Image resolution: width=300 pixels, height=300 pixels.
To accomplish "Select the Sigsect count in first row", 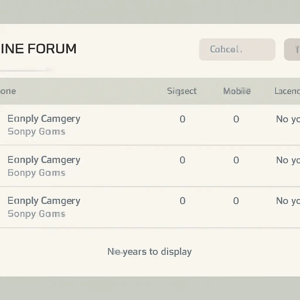I will 182,119.
